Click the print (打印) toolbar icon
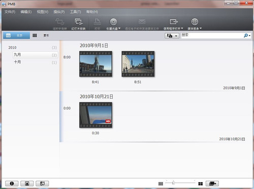The width and height of the screenshot is (254, 189). coord(98,22)
